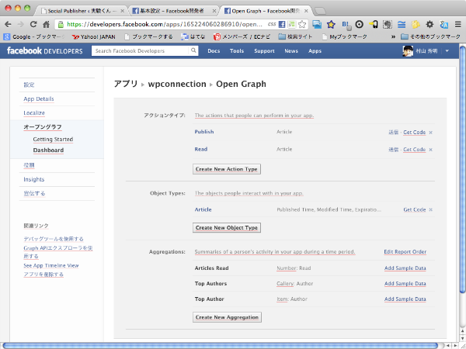
Task: Click the horizontal scrollbar
Action: click(x=220, y=346)
